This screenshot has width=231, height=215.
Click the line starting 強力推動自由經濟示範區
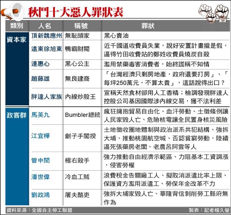(166, 157)
